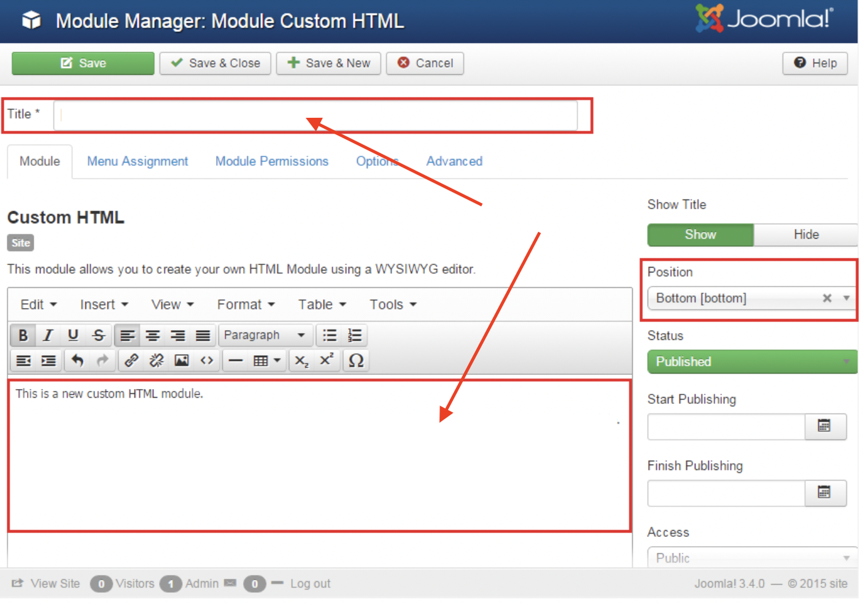Expand the Position dropdown

[846, 299]
